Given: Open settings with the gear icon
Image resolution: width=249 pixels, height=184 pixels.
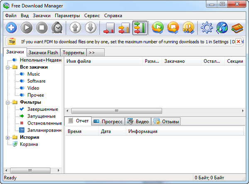Looking at the screenshot, I should [x=206, y=28].
